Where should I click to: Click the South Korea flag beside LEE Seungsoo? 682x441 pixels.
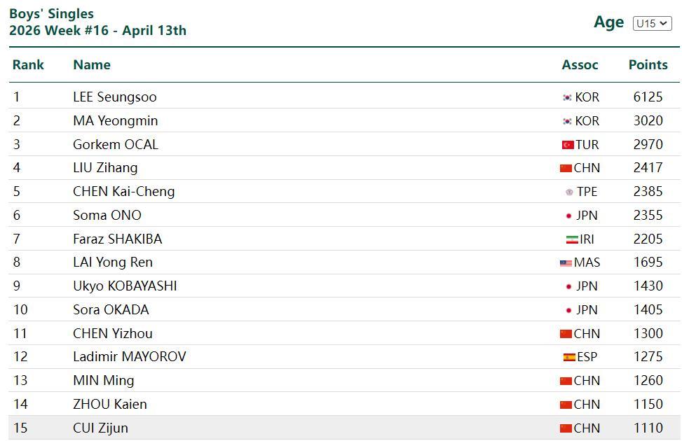[567, 97]
